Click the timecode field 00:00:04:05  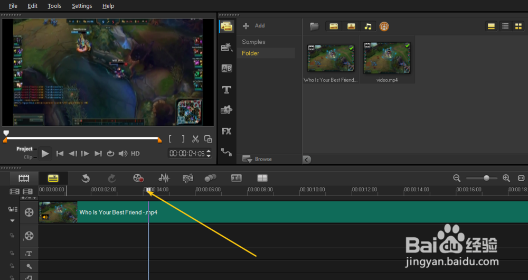(x=187, y=154)
